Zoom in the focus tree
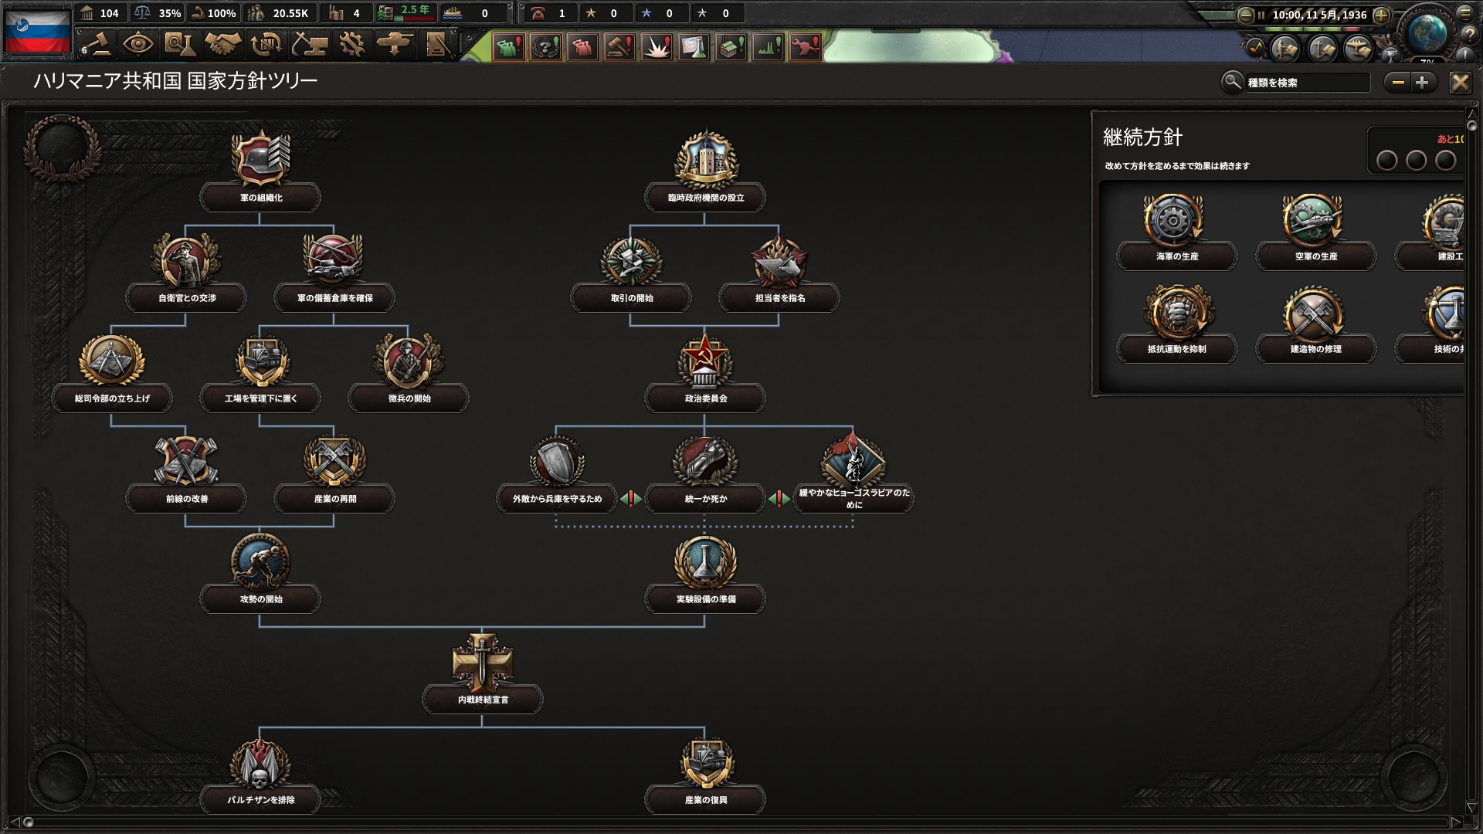This screenshot has width=1483, height=834. (1423, 83)
